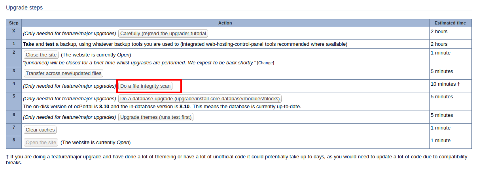Start the file integrity scan
477x169 pixels.
(146, 86)
